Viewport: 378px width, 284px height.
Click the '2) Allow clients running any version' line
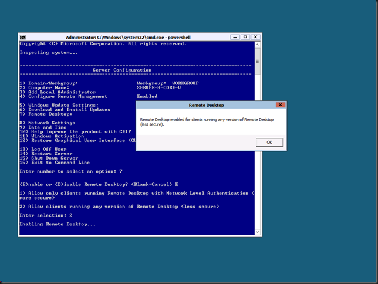pyautogui.click(x=119, y=207)
